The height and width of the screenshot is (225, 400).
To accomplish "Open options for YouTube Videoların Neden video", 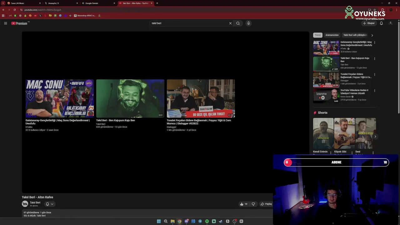I will click(x=375, y=91).
